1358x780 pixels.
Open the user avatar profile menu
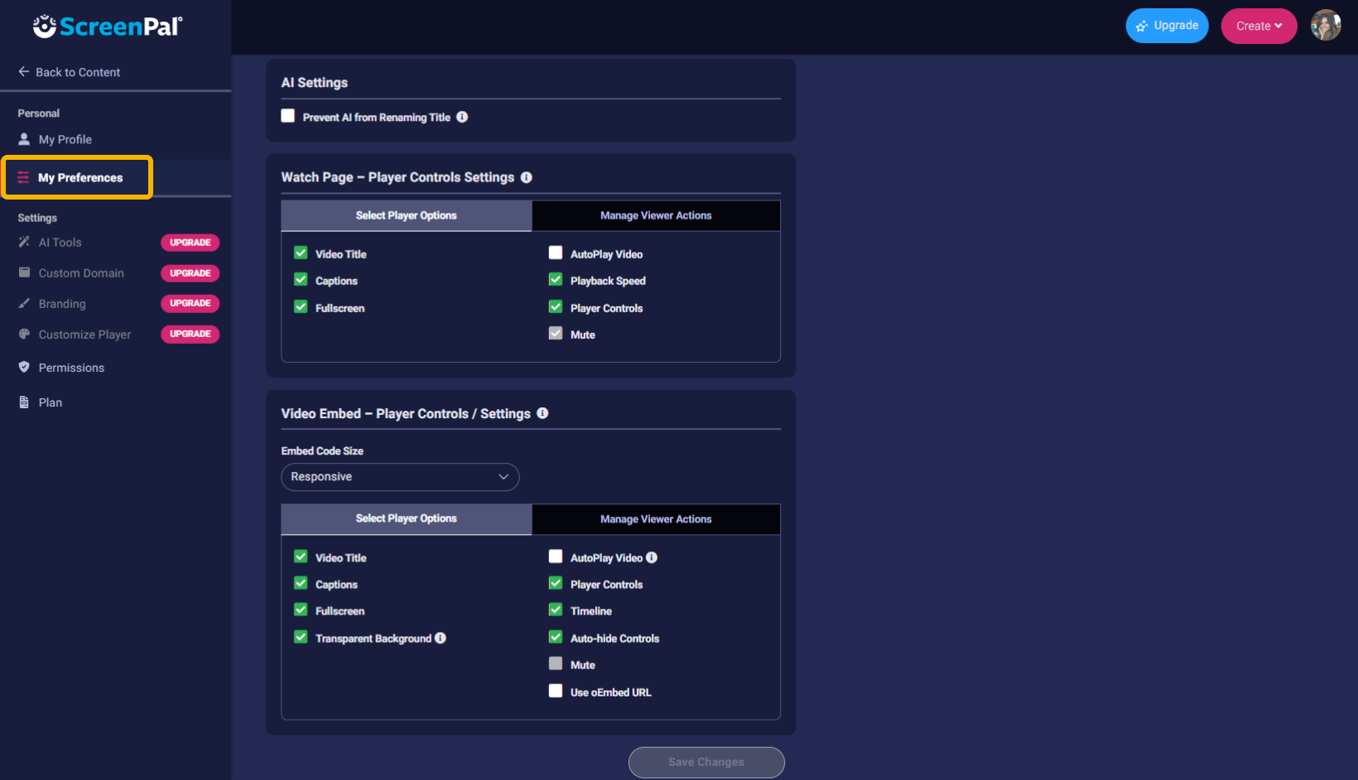pyautogui.click(x=1325, y=26)
